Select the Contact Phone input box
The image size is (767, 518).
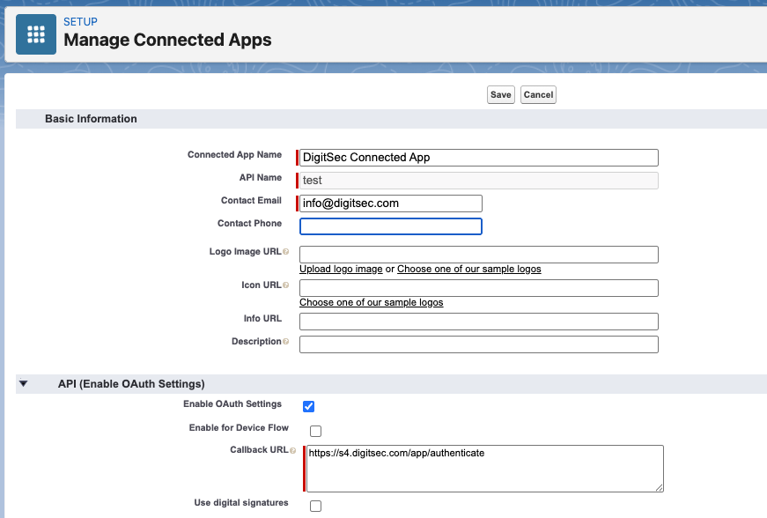coord(391,226)
